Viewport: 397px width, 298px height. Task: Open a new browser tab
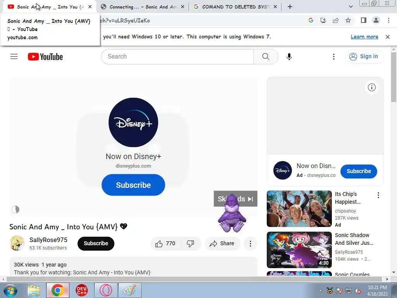[290, 7]
